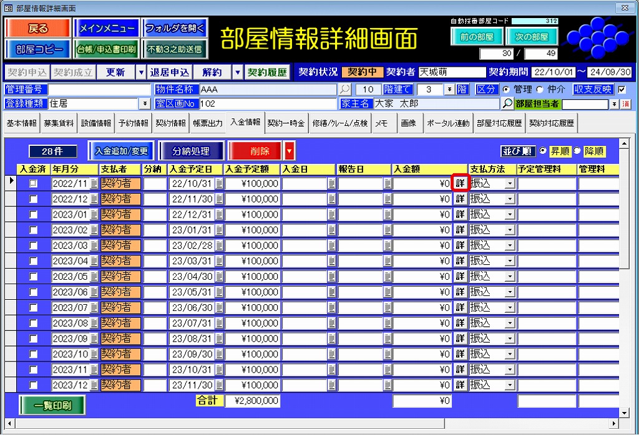Click the magnifier icon next to 物件名称 AAA

click(345, 90)
